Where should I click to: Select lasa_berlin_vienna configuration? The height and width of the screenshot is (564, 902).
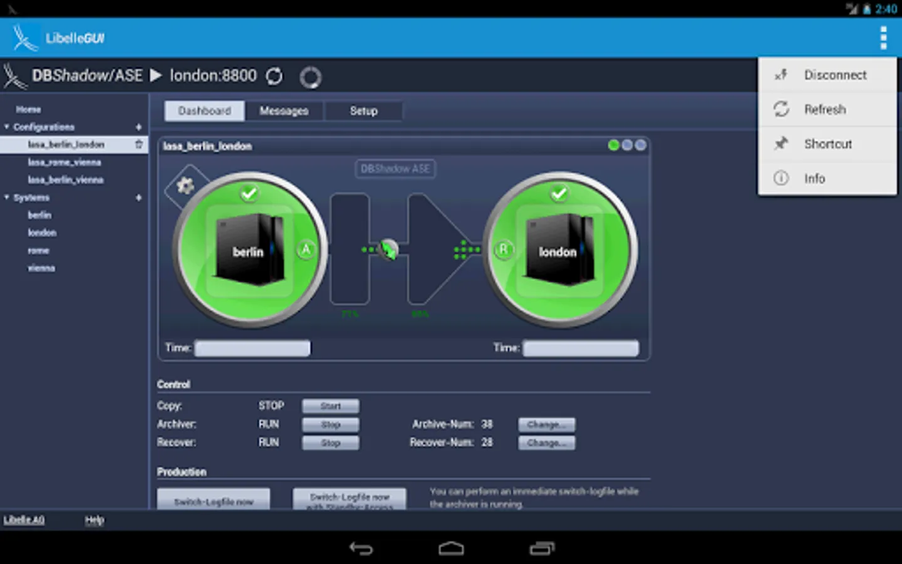pyautogui.click(x=65, y=180)
